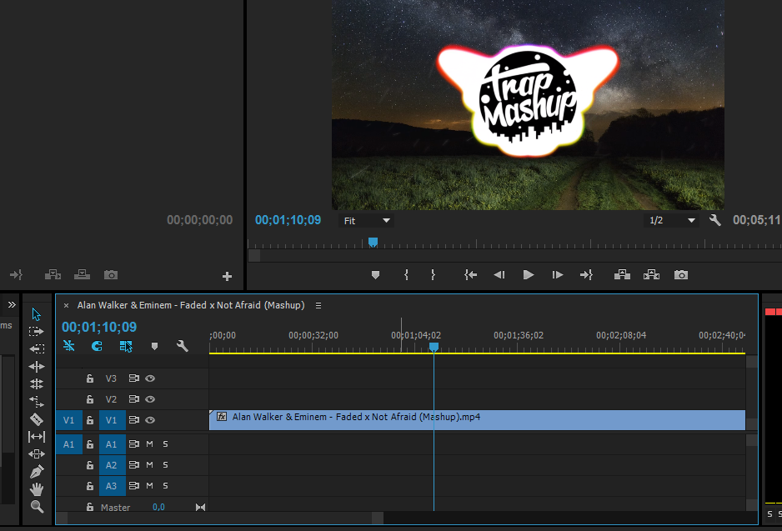
Task: Mark In point in Program Monitor
Action: [406, 275]
